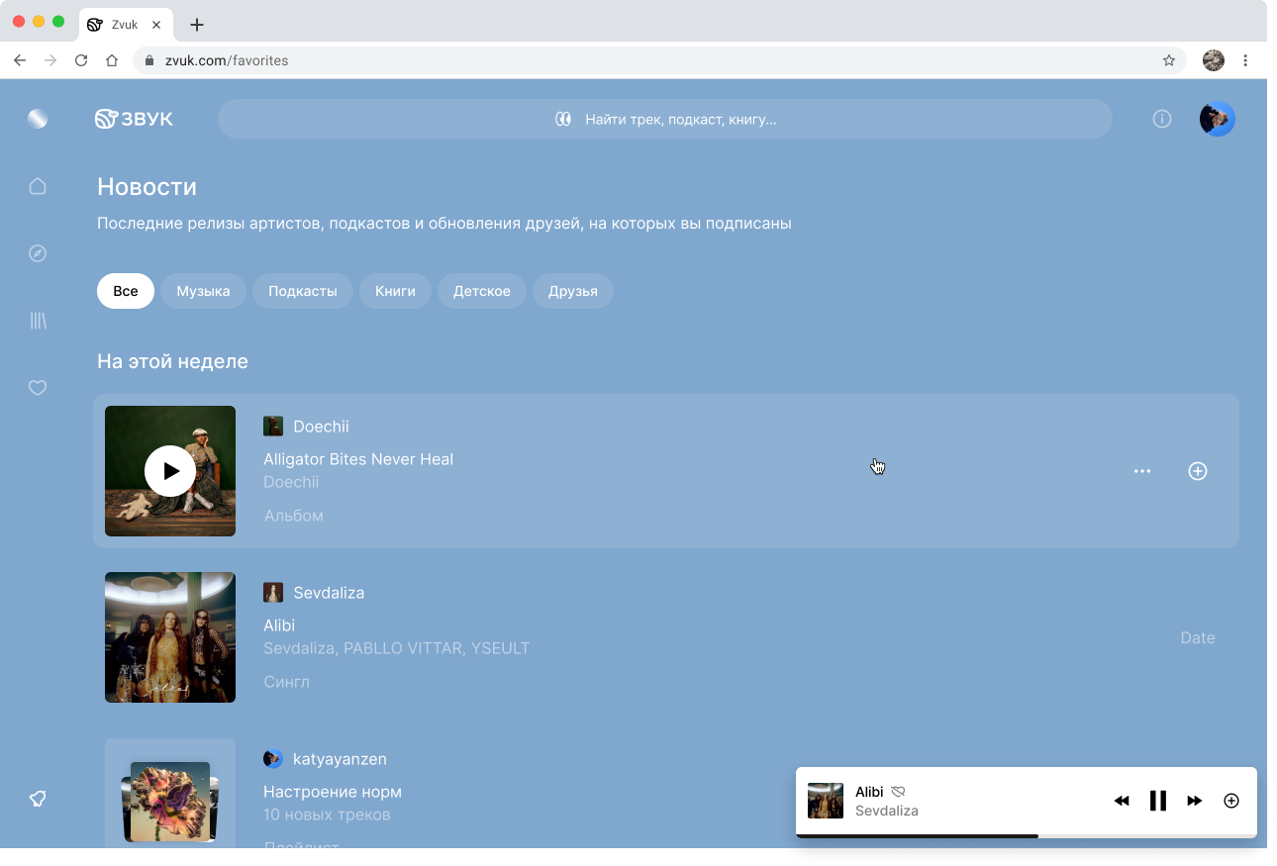Play the Alligator Bites Never Heal album

click(x=170, y=471)
